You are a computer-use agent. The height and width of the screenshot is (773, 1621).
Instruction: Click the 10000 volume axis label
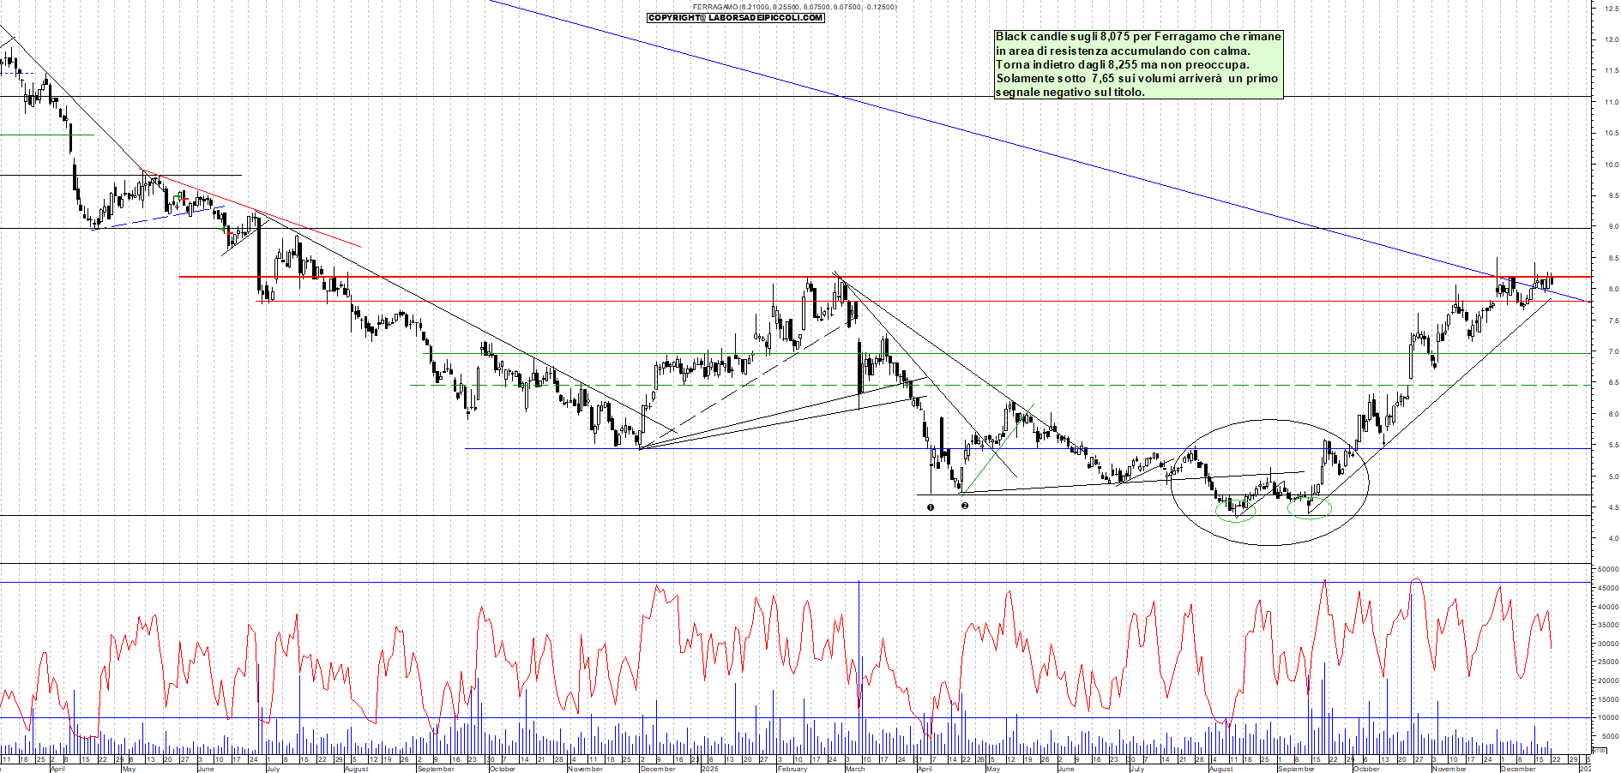pyautogui.click(x=1607, y=718)
